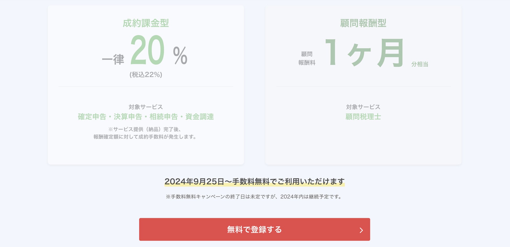Select the 成約課金型 card heading
Image resolution: width=510 pixels, height=247 pixels.
coord(146,23)
